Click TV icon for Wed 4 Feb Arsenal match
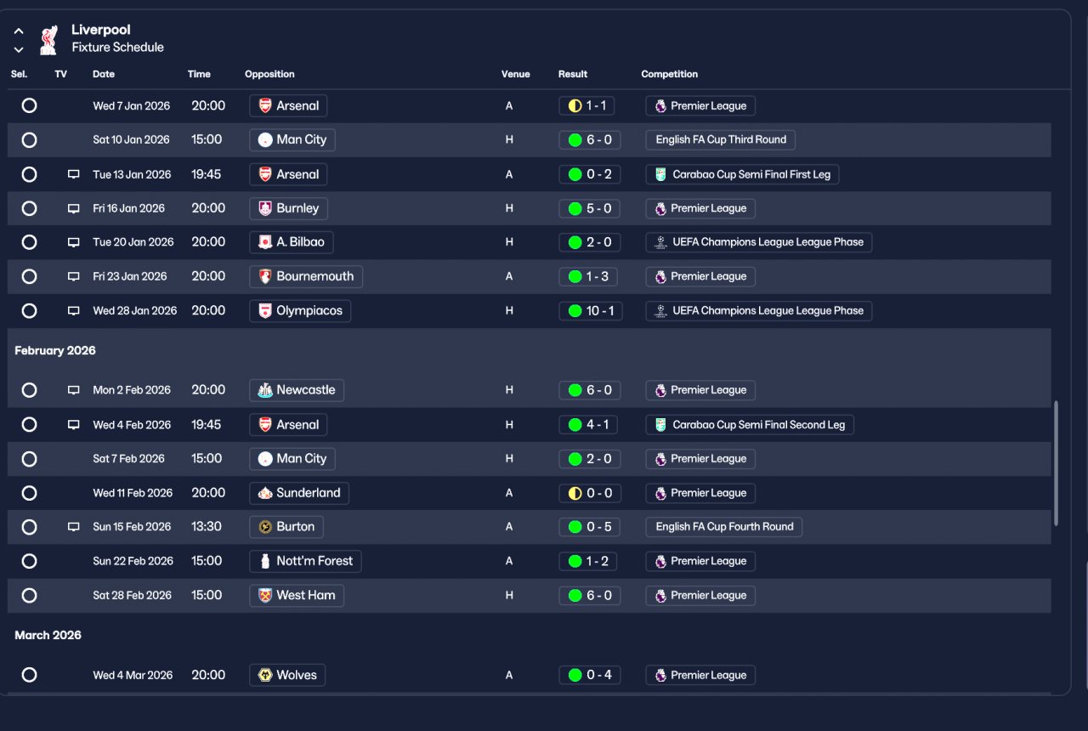Screen dimensions: 1088x731 point(74,425)
